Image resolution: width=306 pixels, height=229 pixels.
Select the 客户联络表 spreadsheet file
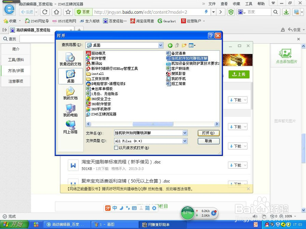[177, 68]
